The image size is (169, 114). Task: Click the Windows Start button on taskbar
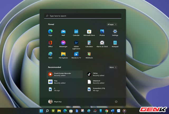pos(41,111)
